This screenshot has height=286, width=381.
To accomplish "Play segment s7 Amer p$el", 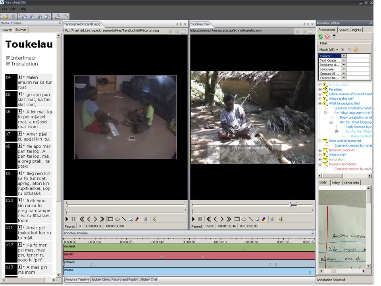I will 20,133.
